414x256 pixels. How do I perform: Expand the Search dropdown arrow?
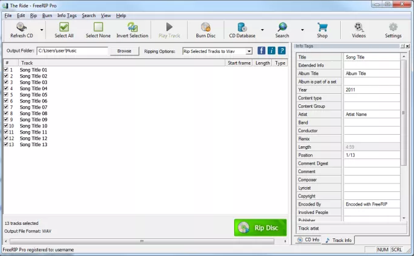pyautogui.click(x=302, y=30)
